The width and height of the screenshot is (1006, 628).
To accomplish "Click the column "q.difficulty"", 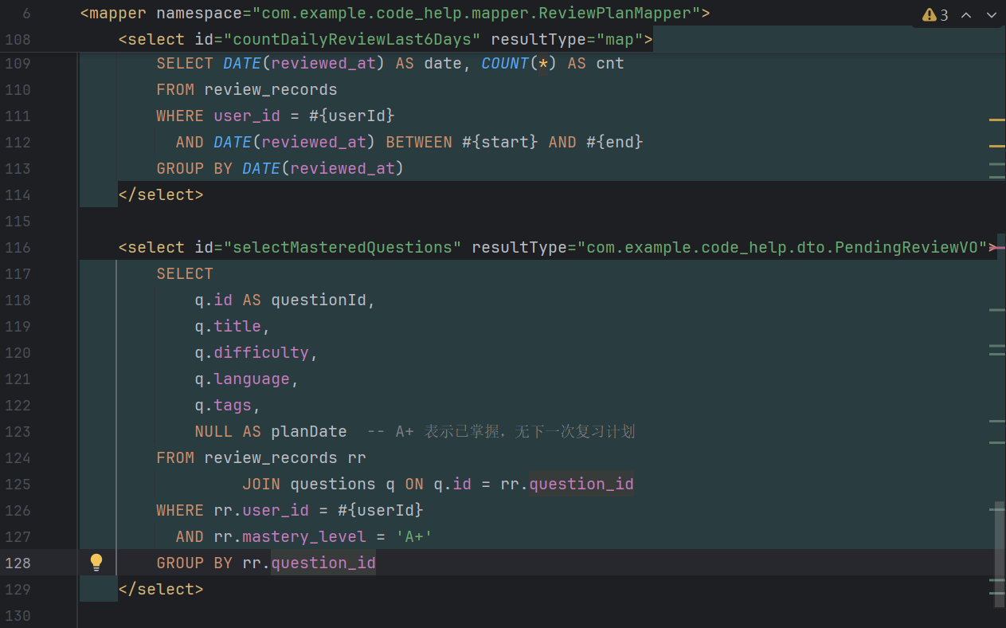I will coord(252,353).
